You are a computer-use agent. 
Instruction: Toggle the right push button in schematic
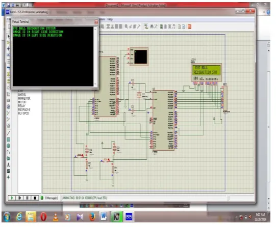coord(106,160)
